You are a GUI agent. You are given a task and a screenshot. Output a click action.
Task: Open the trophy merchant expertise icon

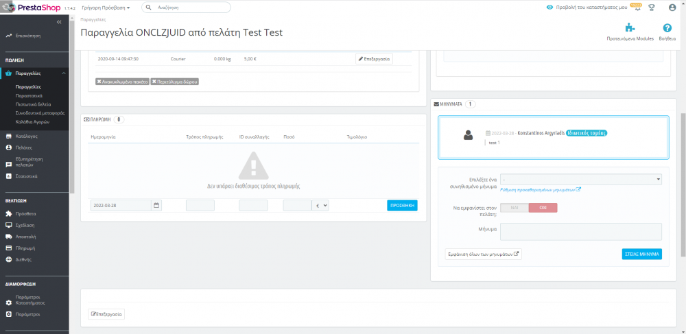point(652,8)
